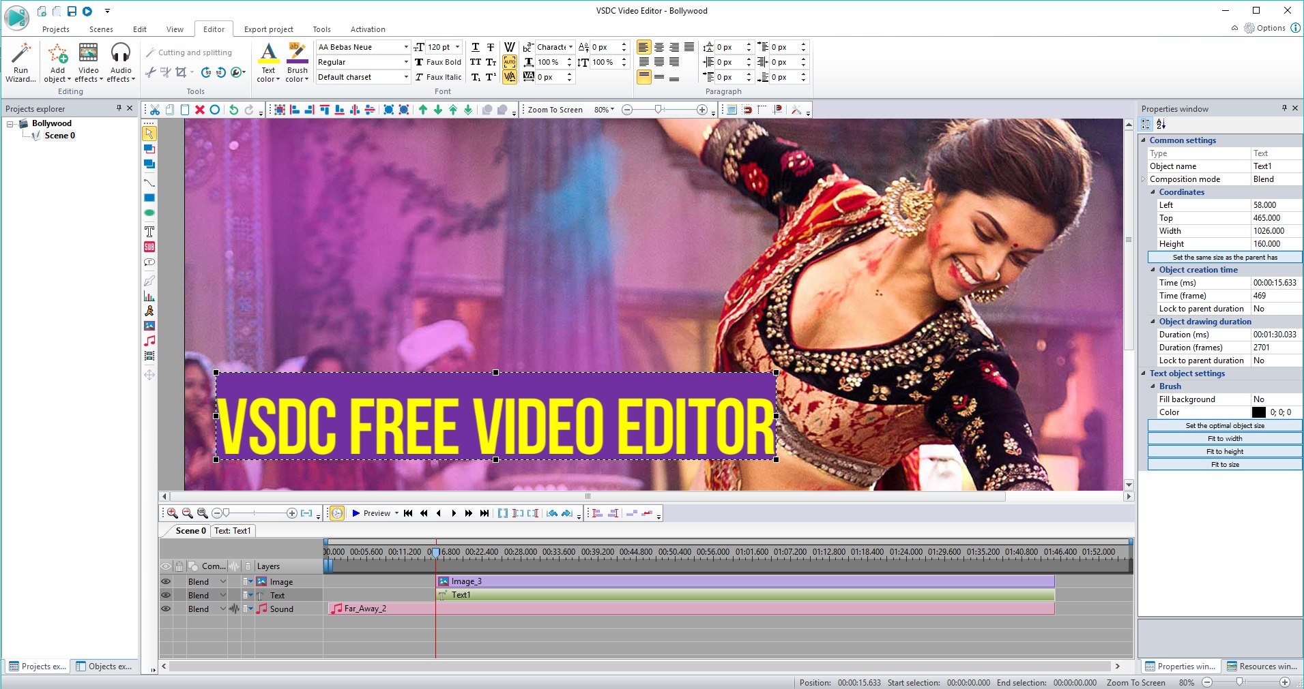
Task: Open Options in the top right
Action: pos(1264,28)
